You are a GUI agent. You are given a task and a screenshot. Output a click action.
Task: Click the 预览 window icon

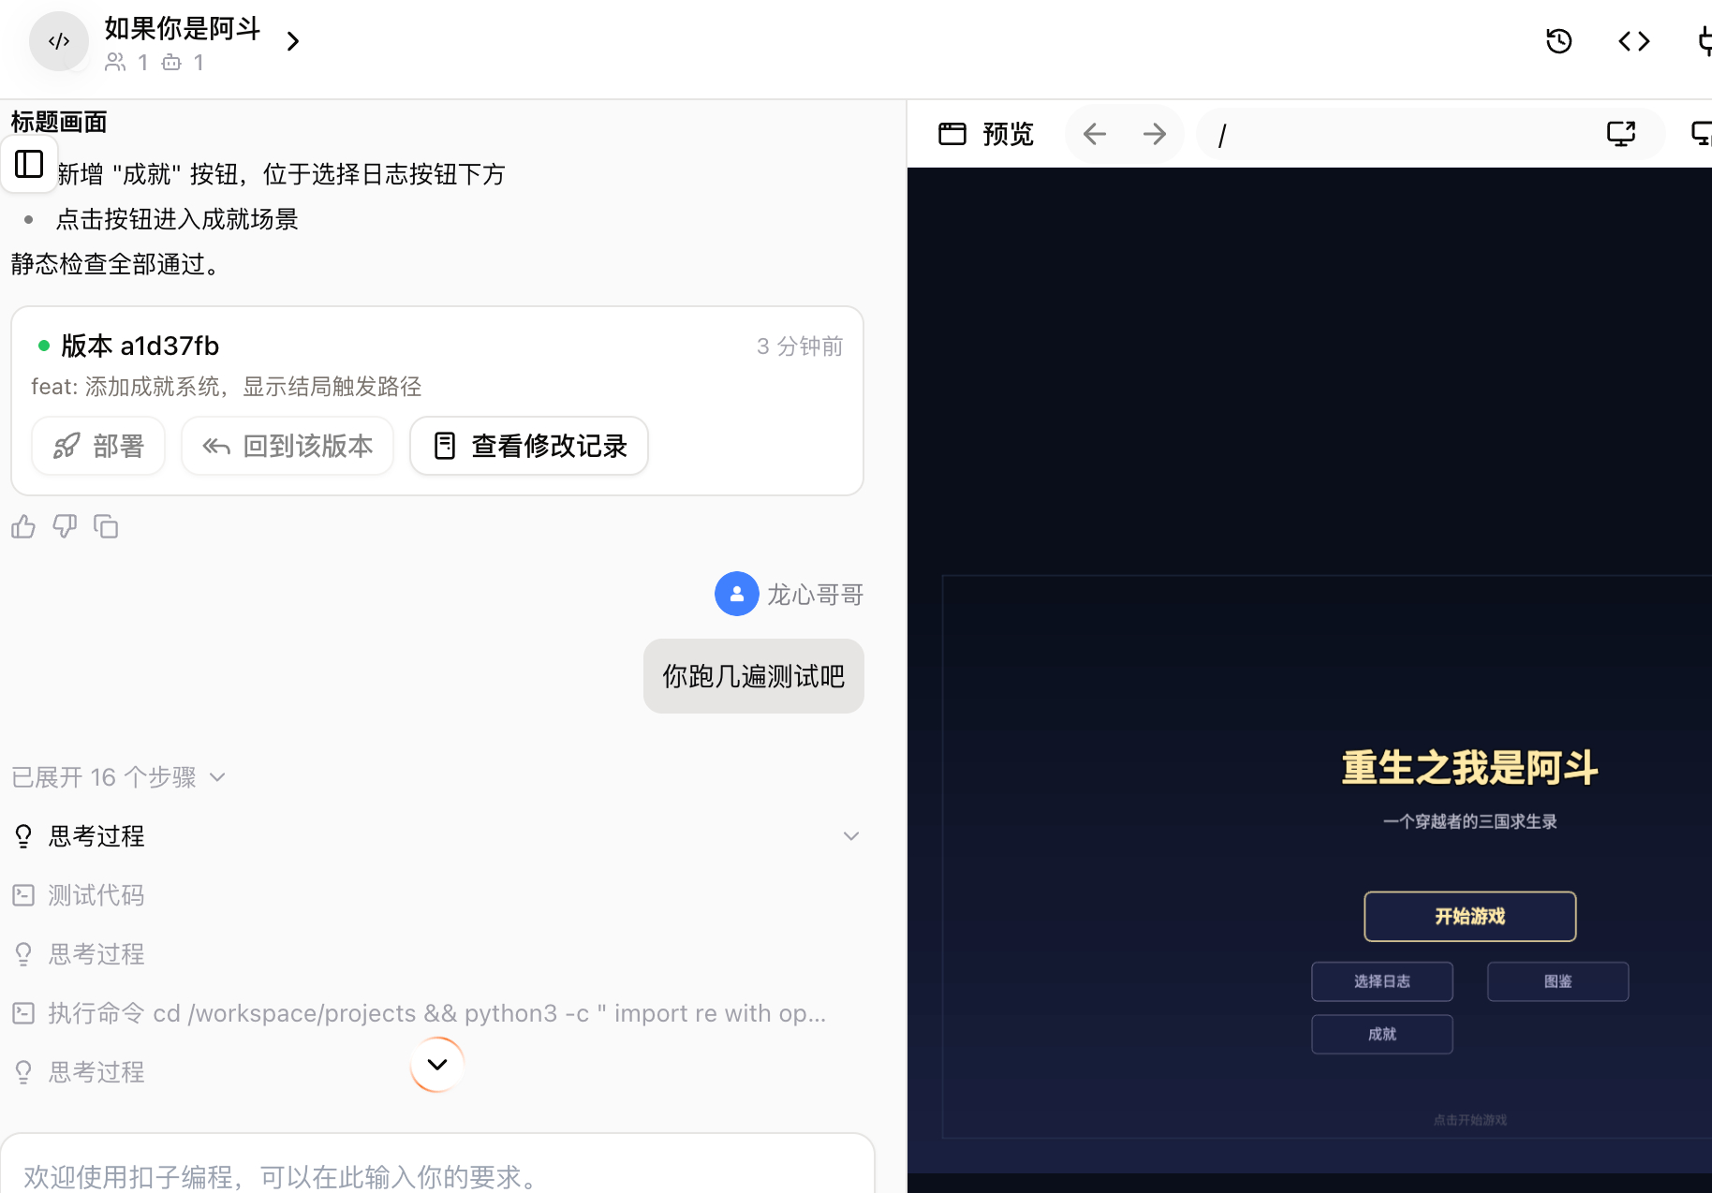point(952,135)
